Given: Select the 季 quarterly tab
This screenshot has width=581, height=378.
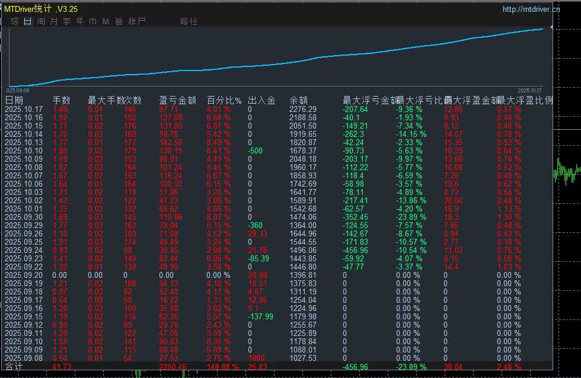Looking at the screenshot, I should 67,21.
